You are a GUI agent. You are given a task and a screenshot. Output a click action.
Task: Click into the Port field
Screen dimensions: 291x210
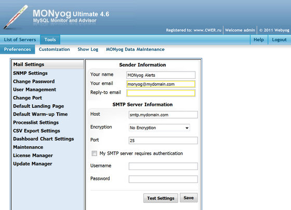pyautogui.click(x=163, y=141)
